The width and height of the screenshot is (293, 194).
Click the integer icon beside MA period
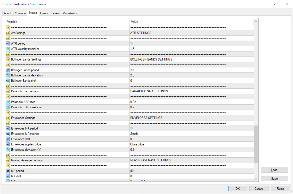pyautogui.click(x=8, y=171)
